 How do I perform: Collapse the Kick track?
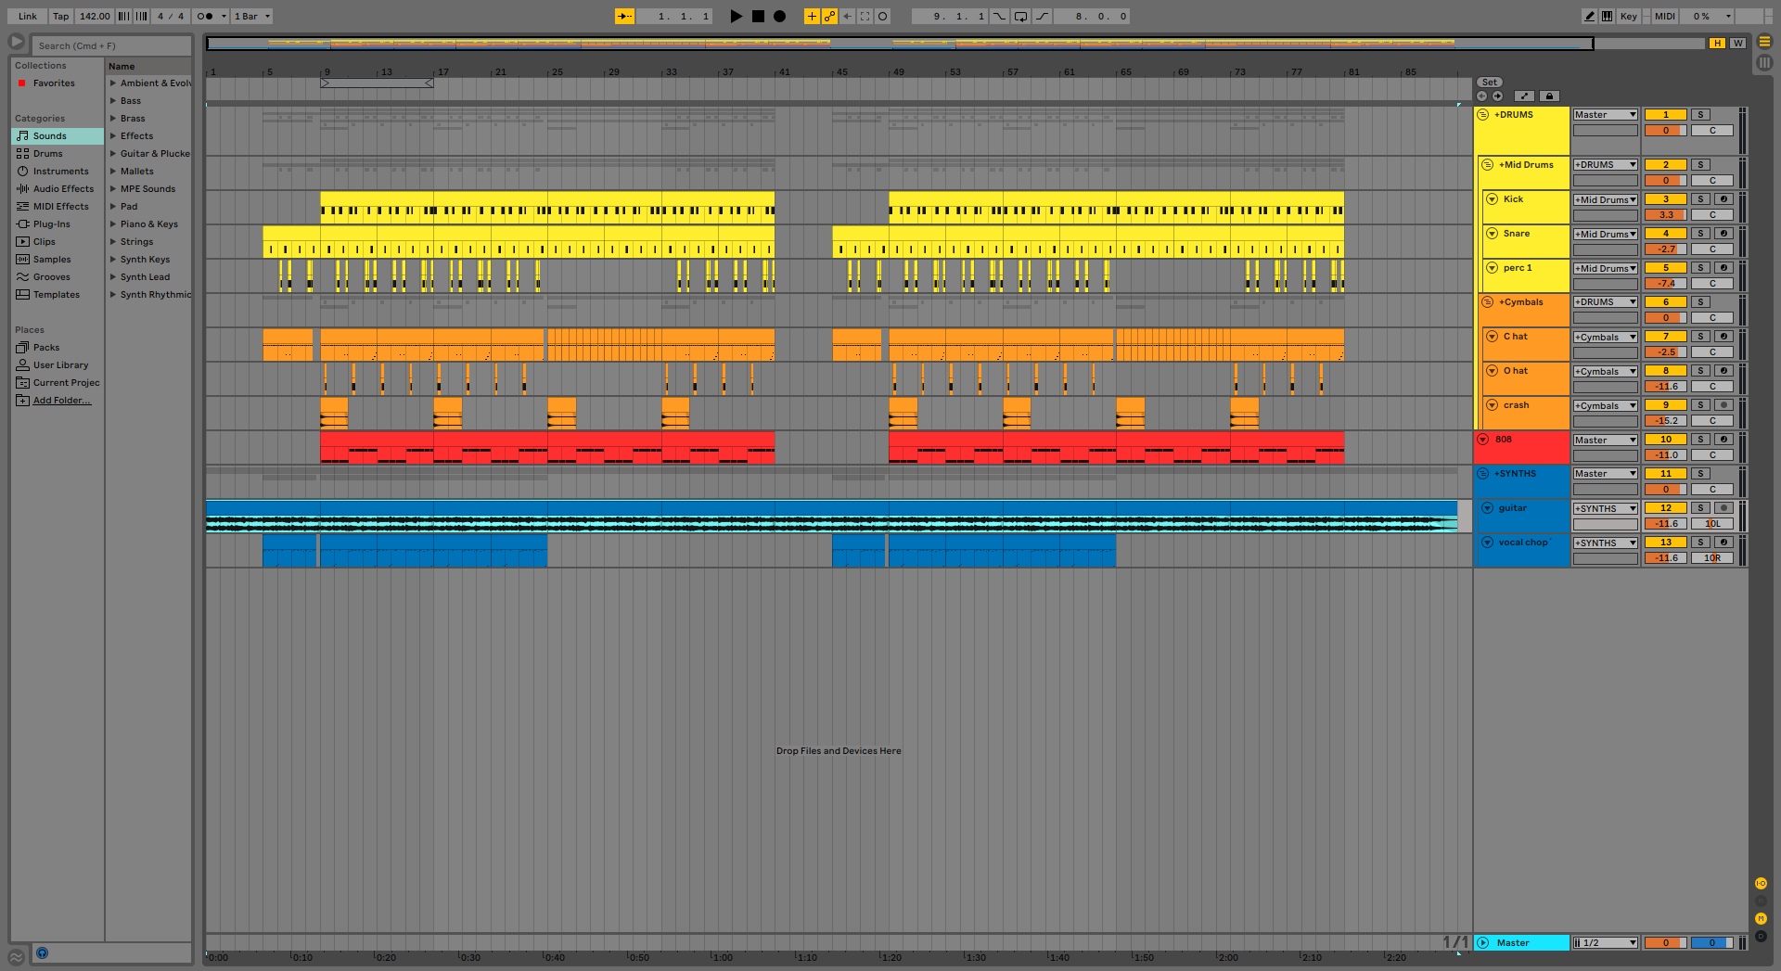pos(1492,199)
